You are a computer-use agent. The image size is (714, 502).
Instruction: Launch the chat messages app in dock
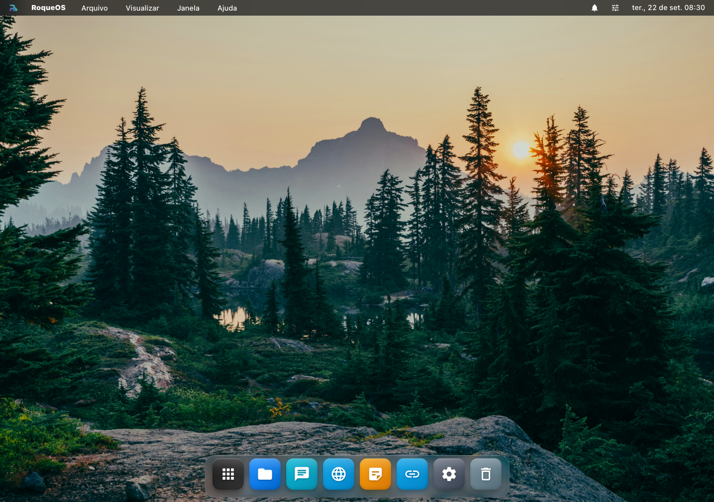tap(302, 474)
